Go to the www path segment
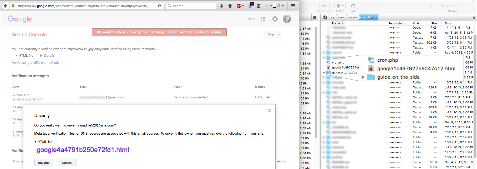The height and width of the screenshot is (169, 477). pos(354,17)
